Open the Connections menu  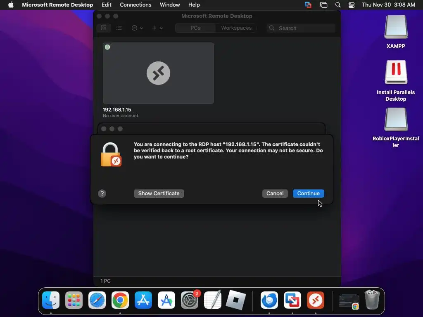click(135, 5)
